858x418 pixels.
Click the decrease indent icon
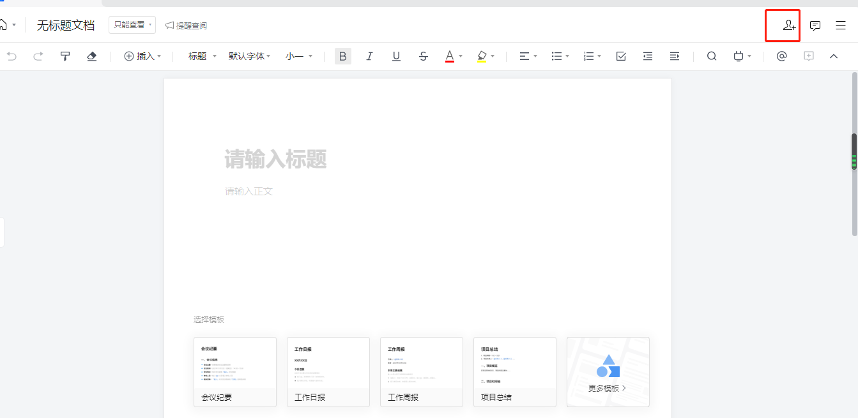pos(648,56)
